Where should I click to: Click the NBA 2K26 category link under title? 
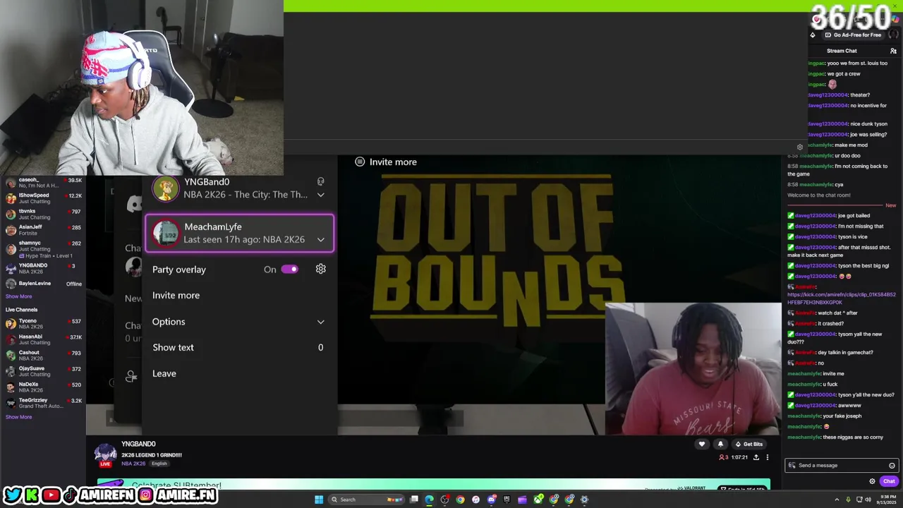[x=133, y=464]
